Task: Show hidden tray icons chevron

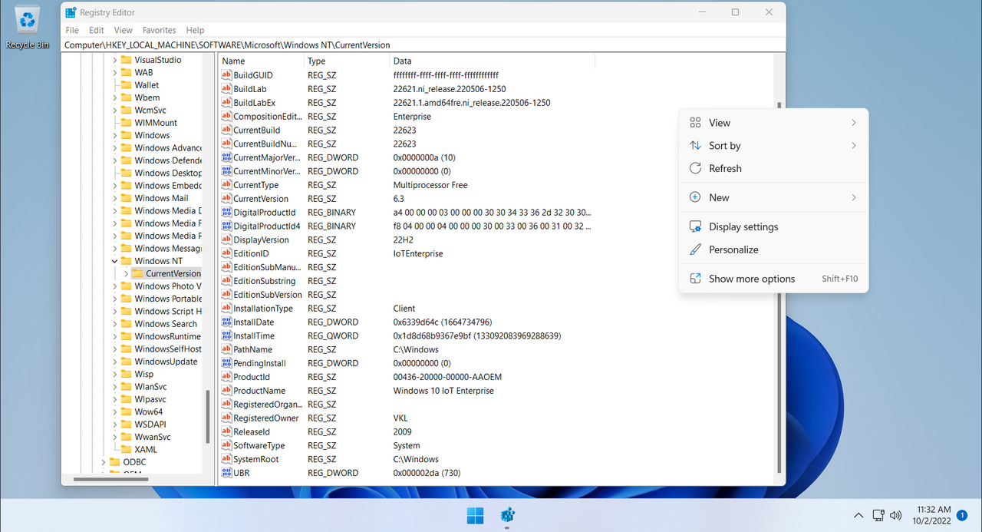Action: [x=858, y=515]
